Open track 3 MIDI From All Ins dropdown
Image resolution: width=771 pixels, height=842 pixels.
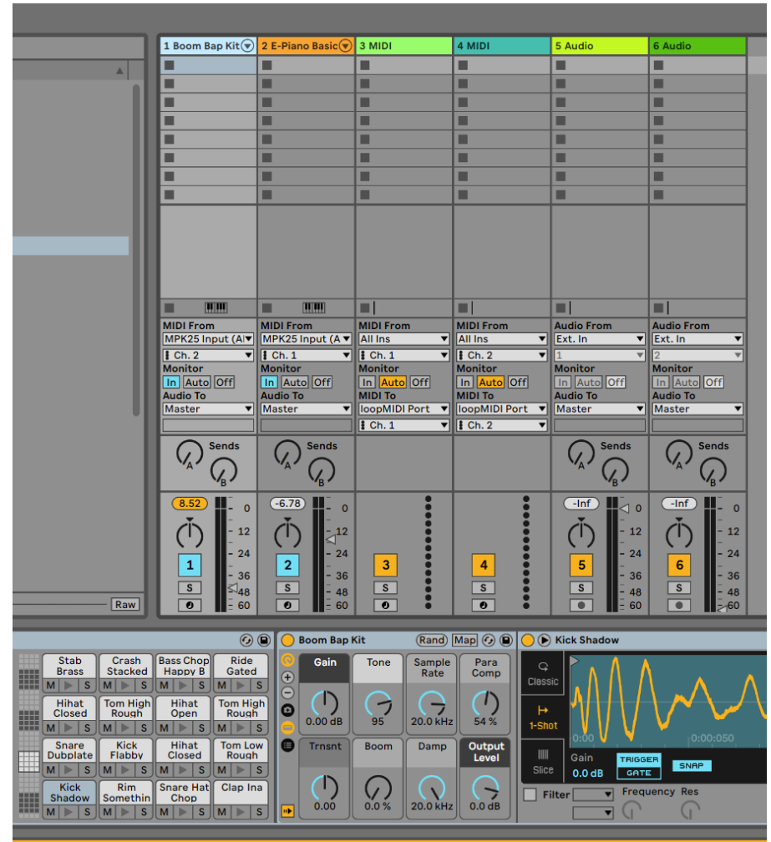coord(403,339)
